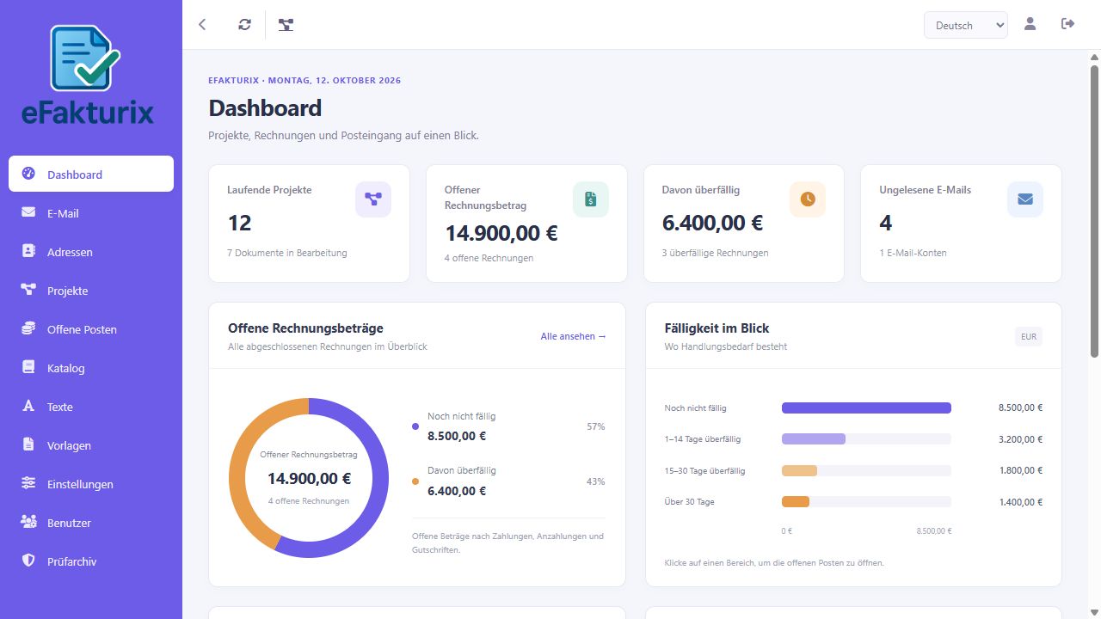Image resolution: width=1101 pixels, height=619 pixels.
Task: Click the Katalog book icon in sidebar
Action: click(28, 367)
